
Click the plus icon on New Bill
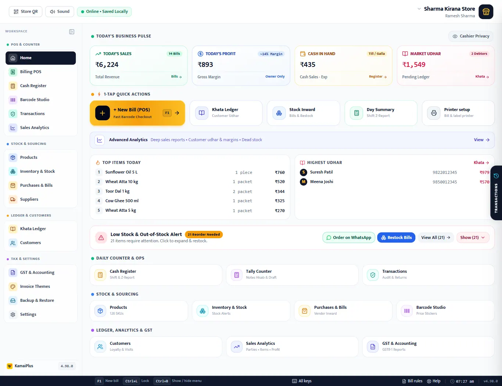[103, 113]
